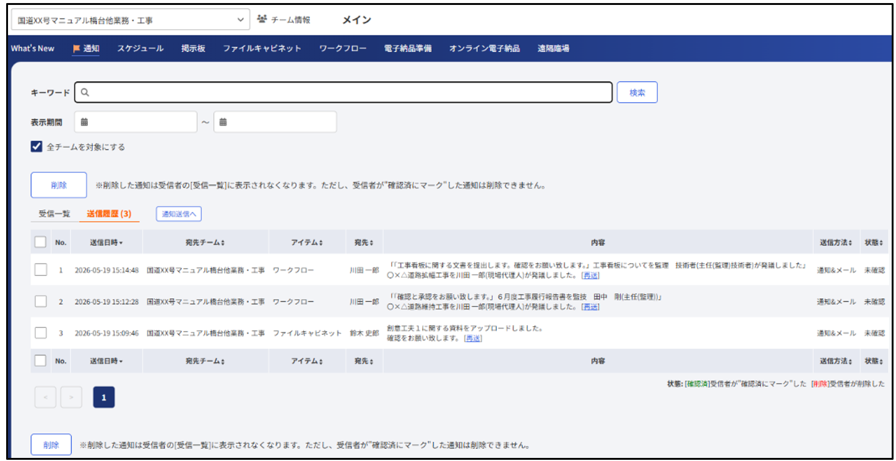Click the ワークフロー item cell in row 2

[293, 302]
